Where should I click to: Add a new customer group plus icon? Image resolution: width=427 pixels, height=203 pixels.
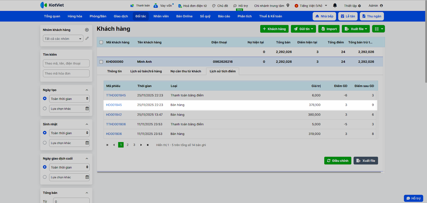pos(87,30)
